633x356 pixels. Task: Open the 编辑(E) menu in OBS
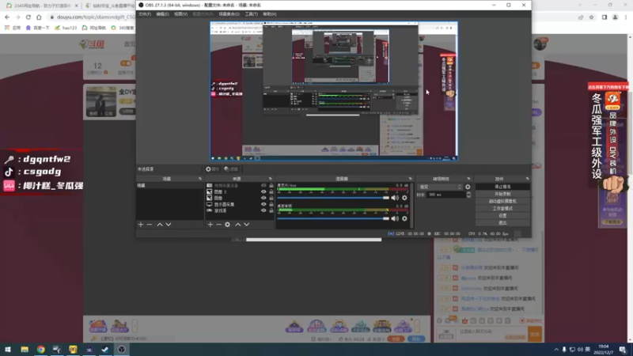(x=162, y=14)
